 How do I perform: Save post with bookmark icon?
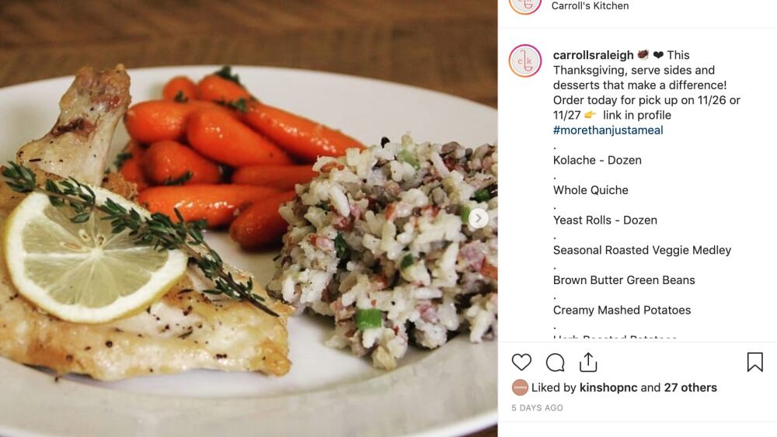click(754, 362)
